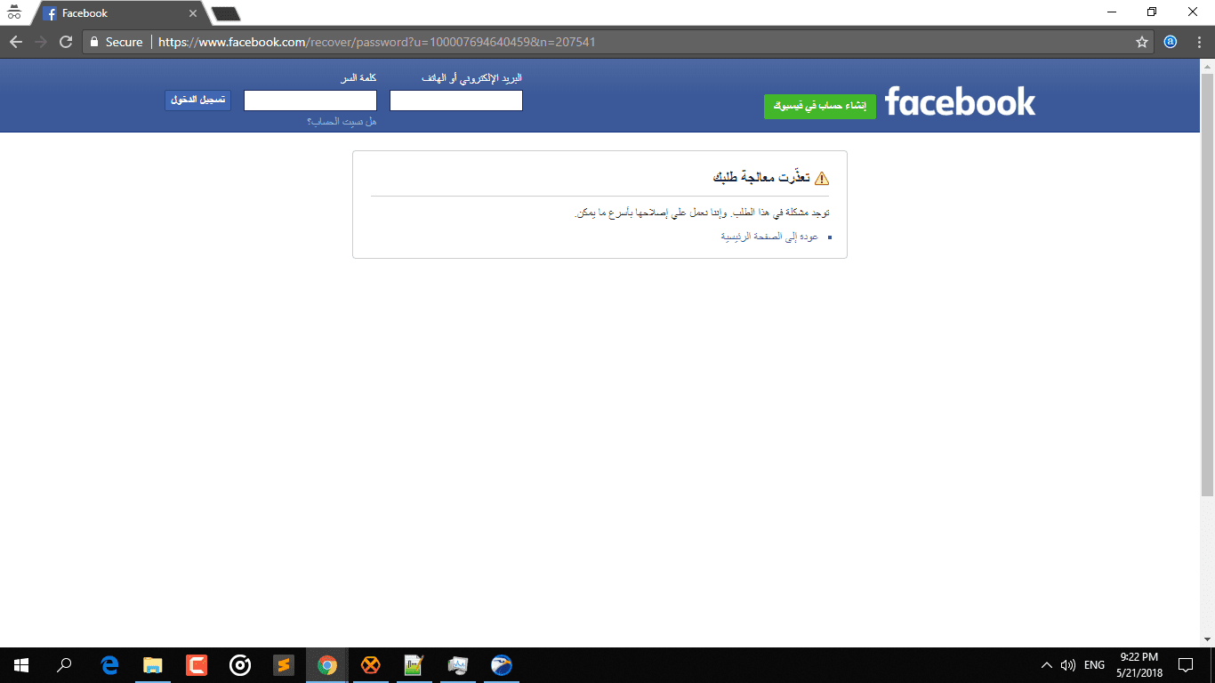This screenshot has height=683, width=1215.
Task: Reload the page with the refresh icon
Action: point(65,42)
